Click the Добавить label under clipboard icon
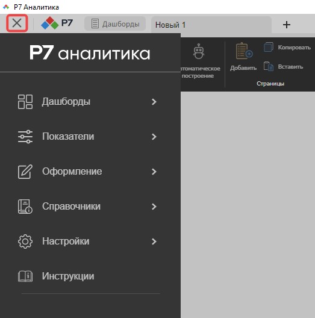This screenshot has height=318, width=315. pos(243,68)
